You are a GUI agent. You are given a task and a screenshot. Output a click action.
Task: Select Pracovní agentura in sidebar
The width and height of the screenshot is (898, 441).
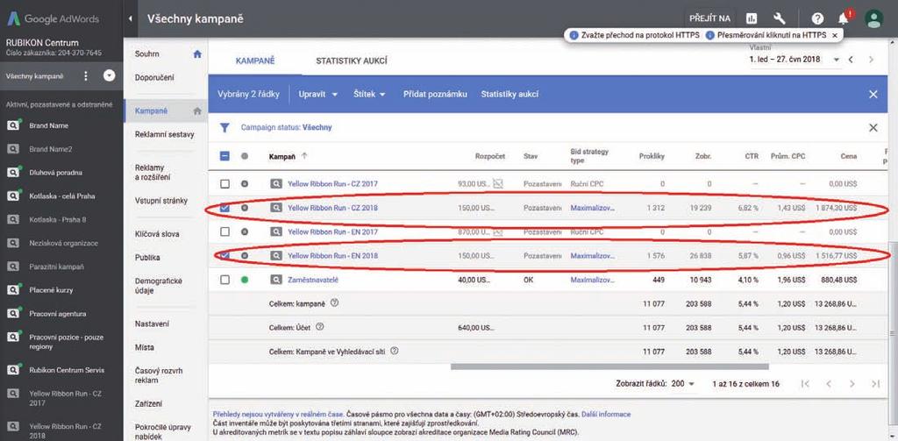tap(57, 314)
